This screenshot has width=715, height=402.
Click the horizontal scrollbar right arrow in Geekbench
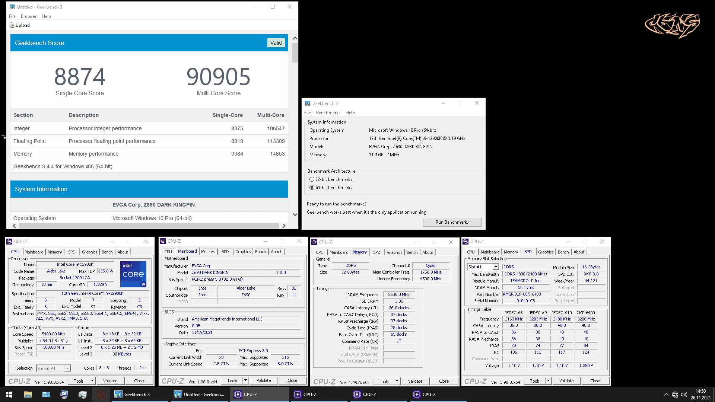284,226
